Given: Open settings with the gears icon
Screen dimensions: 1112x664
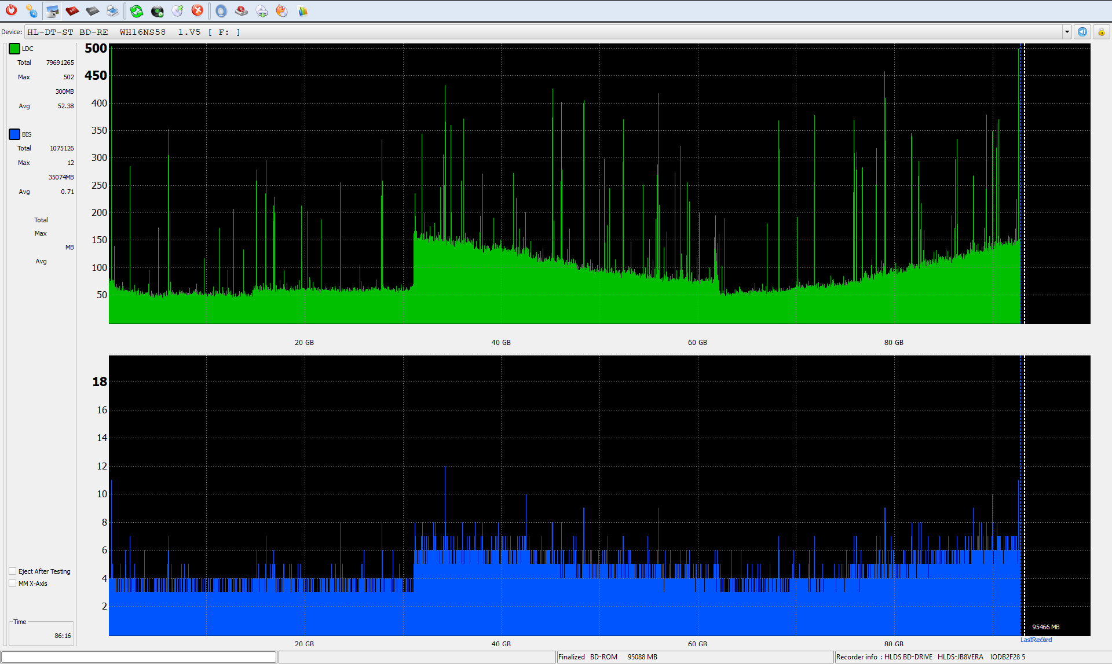Looking at the screenshot, I should 31,10.
